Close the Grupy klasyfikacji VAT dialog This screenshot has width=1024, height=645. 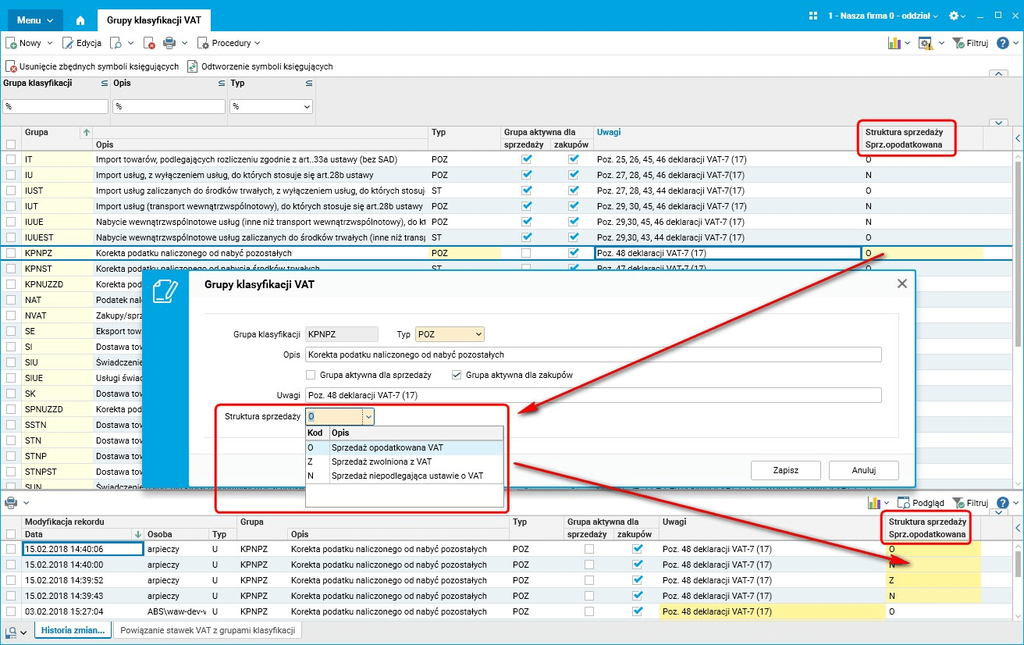pos(902,283)
